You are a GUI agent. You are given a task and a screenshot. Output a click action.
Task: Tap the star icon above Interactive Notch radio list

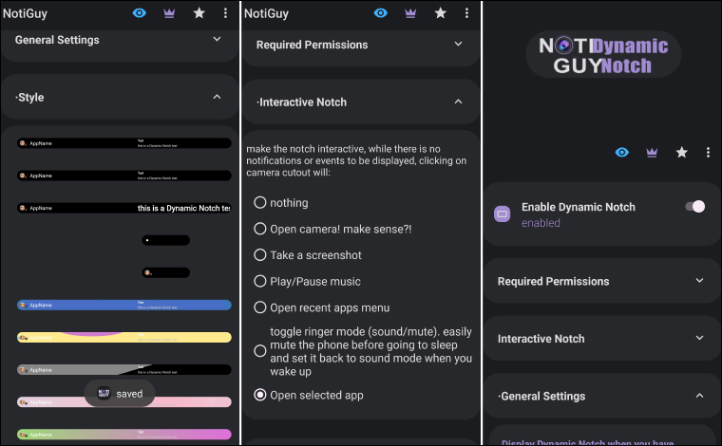[x=440, y=13]
